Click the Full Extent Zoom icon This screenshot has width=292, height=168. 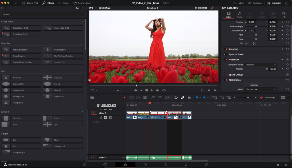click(x=215, y=98)
